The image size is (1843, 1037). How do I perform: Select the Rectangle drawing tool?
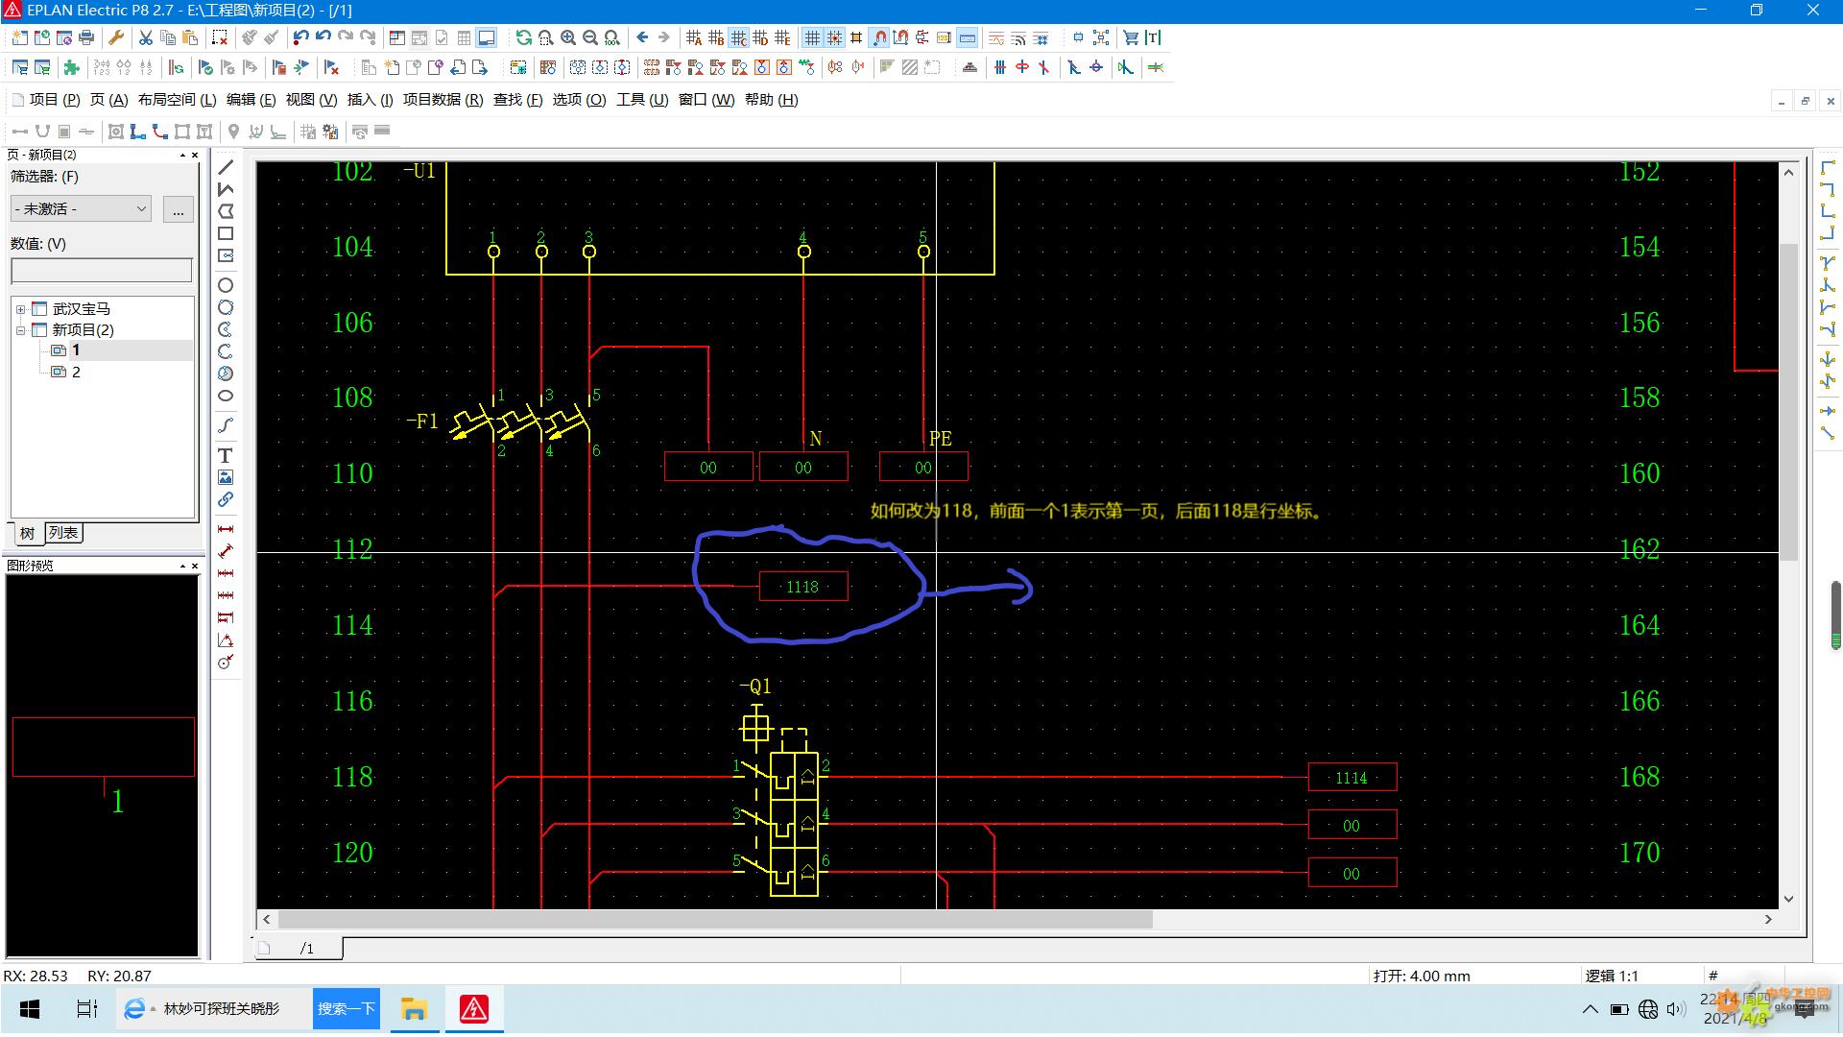coord(226,233)
